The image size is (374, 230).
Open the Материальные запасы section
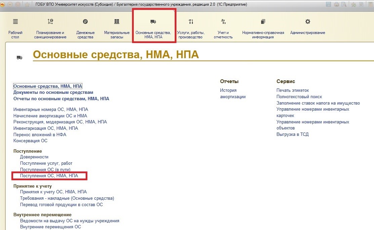pos(117,28)
